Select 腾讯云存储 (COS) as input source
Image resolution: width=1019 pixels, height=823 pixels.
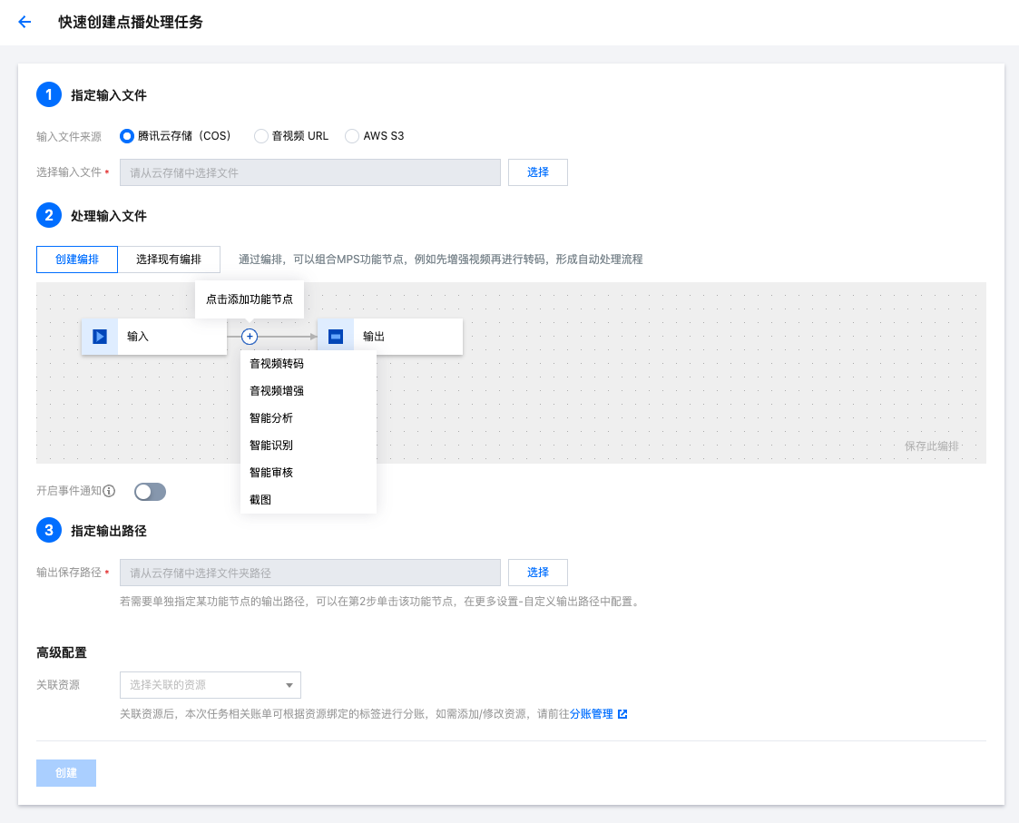pos(127,136)
